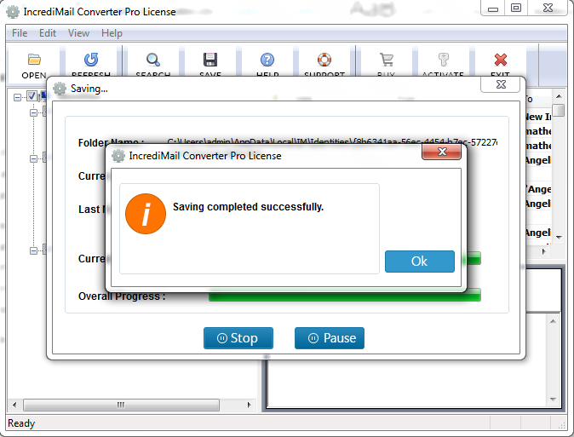Viewport: 574px width, 437px height.
Task: Click the 'Folder Name :' label
Action: 112,142
